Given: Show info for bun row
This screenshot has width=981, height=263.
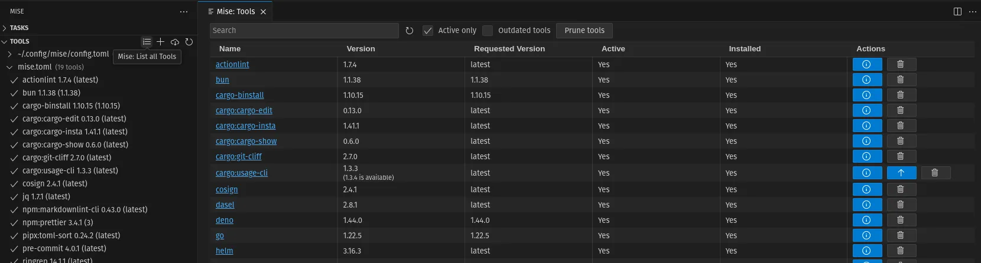Looking at the screenshot, I should click(x=867, y=80).
